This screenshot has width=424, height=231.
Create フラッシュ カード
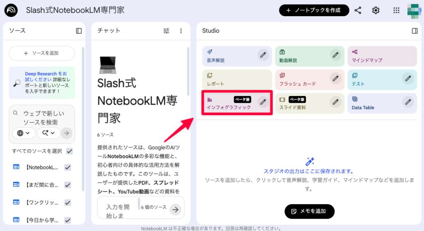point(310,79)
